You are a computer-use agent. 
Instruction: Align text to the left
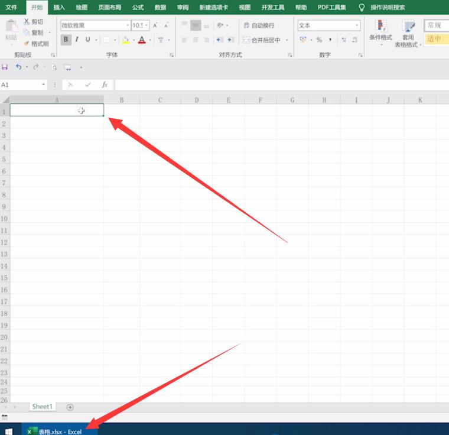[x=184, y=40]
